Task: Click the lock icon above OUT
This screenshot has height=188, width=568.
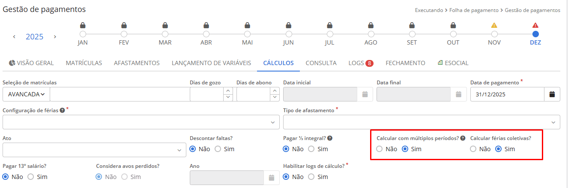Action: 453,25
